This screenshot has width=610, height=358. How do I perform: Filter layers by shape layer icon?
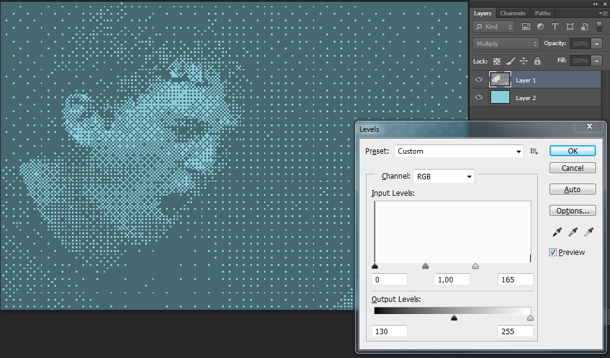[x=570, y=26]
